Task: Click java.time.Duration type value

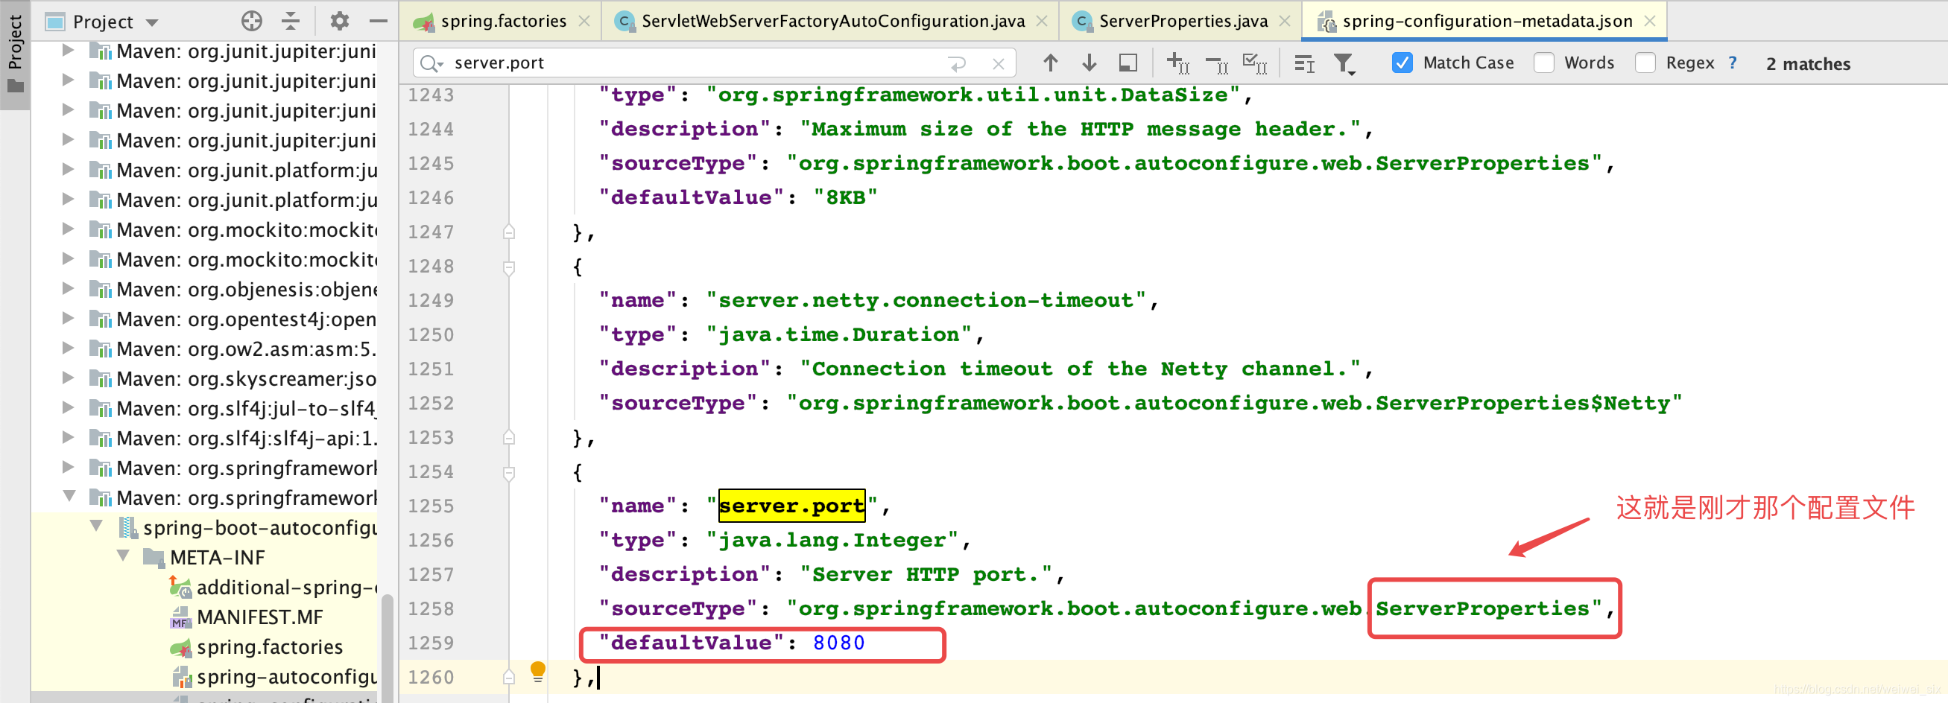Action: (838, 334)
